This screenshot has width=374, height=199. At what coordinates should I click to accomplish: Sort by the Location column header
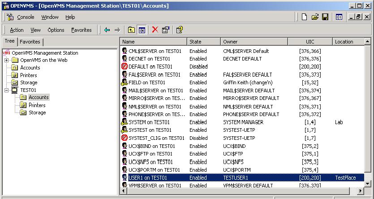[x=348, y=42]
